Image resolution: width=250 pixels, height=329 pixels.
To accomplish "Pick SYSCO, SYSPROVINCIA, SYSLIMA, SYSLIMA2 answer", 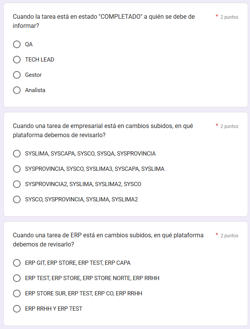I will pyautogui.click(x=17, y=199).
